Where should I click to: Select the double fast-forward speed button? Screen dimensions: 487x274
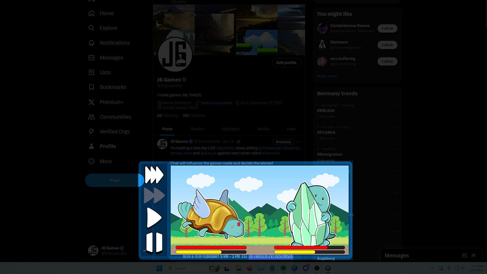154,196
